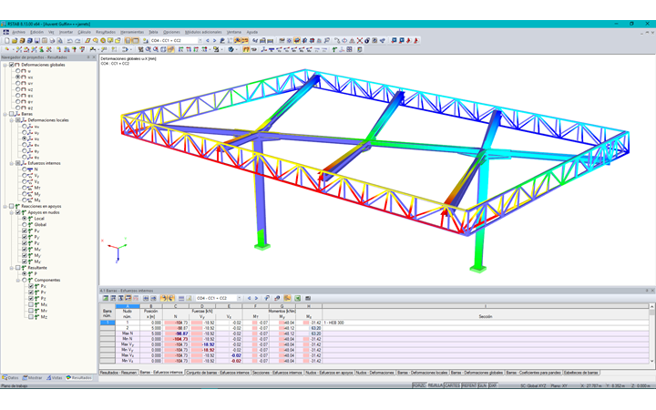
Task: Click the warning triangle icon in toolbar
Action: tap(352, 41)
